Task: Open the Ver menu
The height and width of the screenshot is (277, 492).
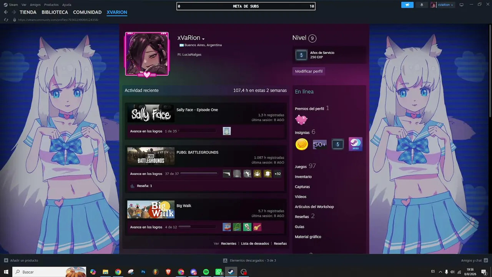Action: click(x=24, y=5)
